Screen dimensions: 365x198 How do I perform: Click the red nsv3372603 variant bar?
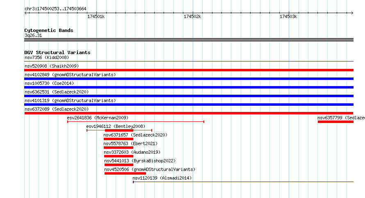[119, 156]
